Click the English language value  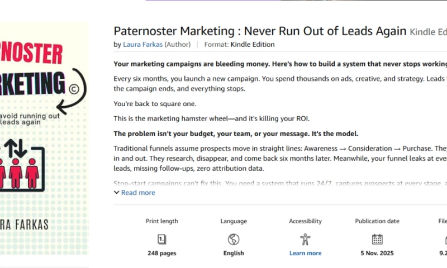(x=234, y=253)
